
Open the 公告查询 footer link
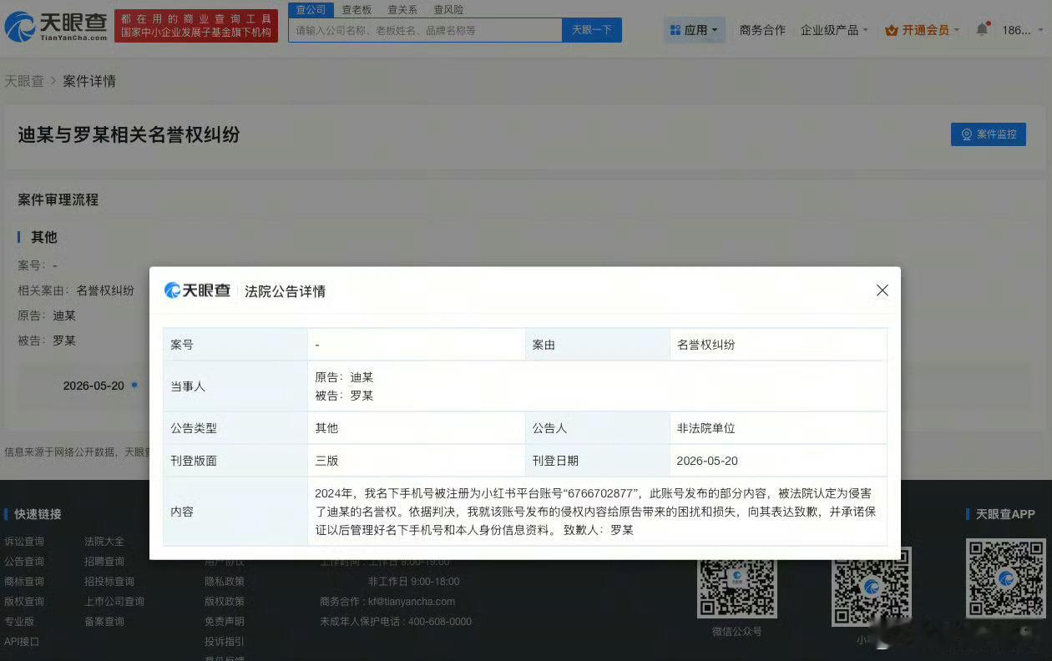(24, 562)
